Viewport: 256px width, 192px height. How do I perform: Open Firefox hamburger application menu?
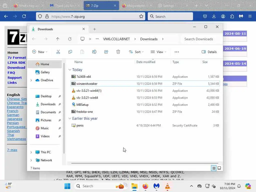click(x=250, y=16)
